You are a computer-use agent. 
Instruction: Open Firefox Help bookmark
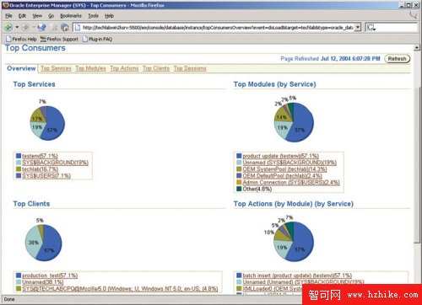(x=21, y=39)
